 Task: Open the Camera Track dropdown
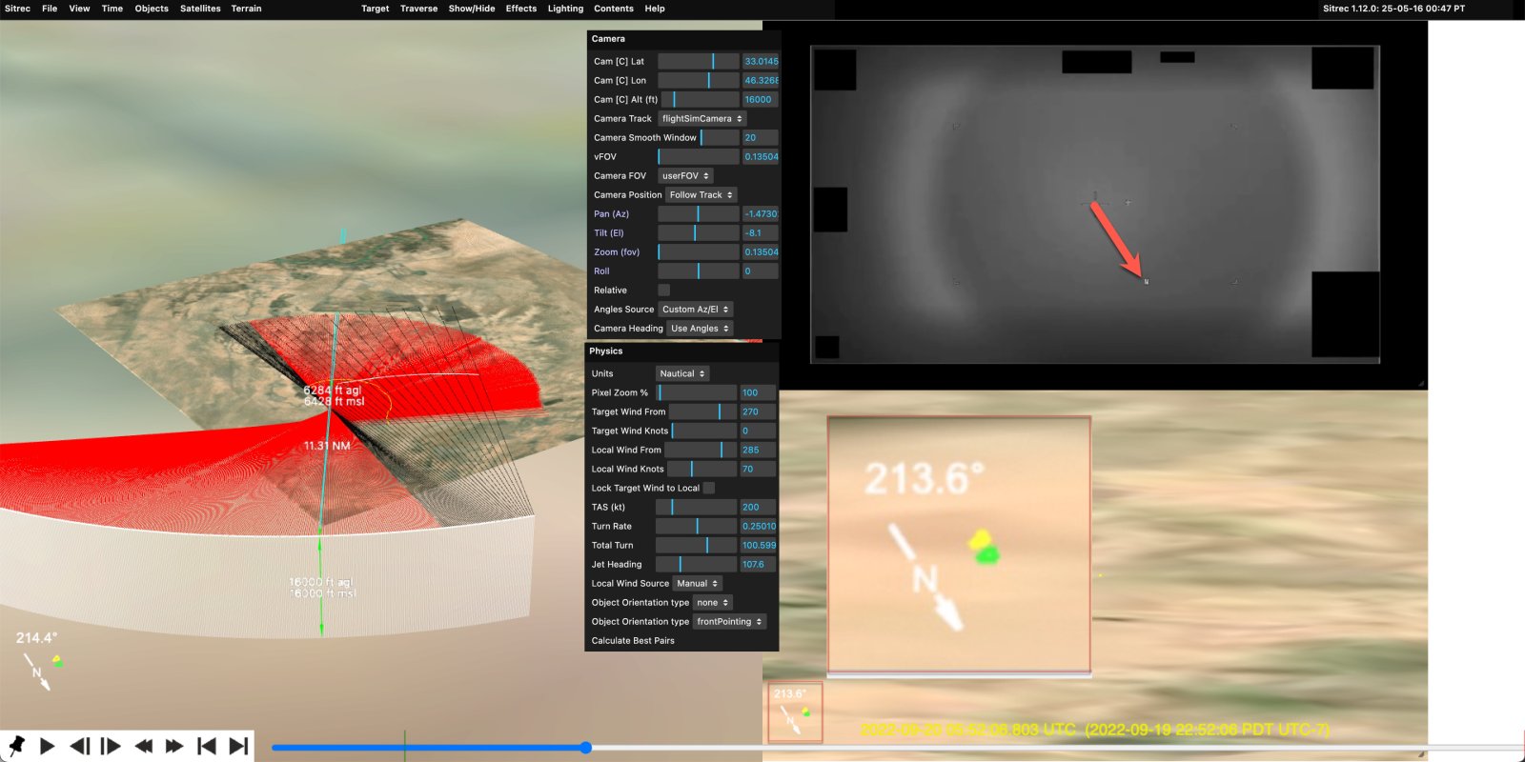pos(701,119)
